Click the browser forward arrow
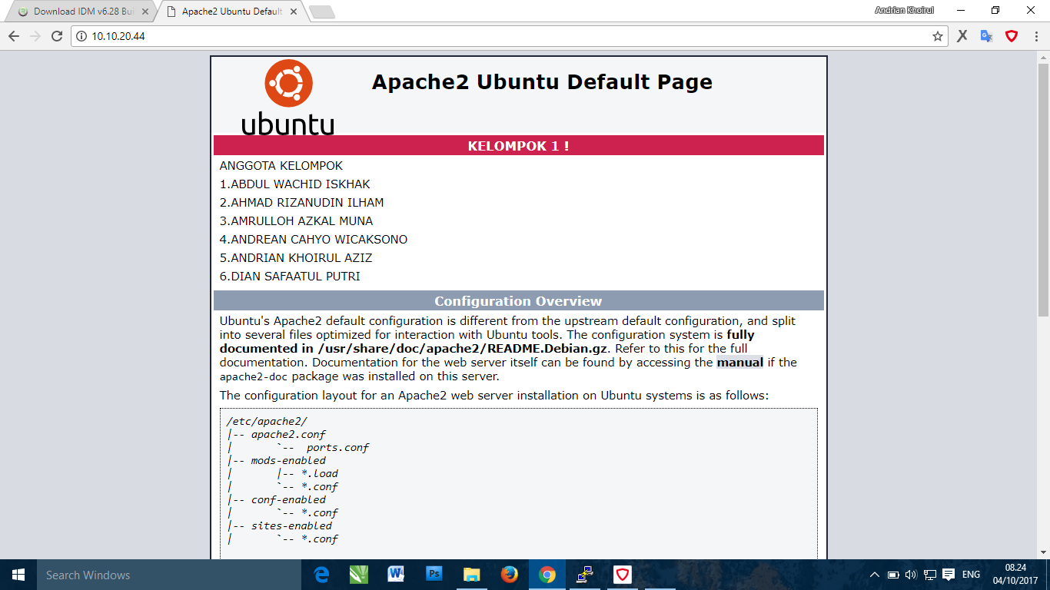1050x590 pixels. (x=35, y=36)
